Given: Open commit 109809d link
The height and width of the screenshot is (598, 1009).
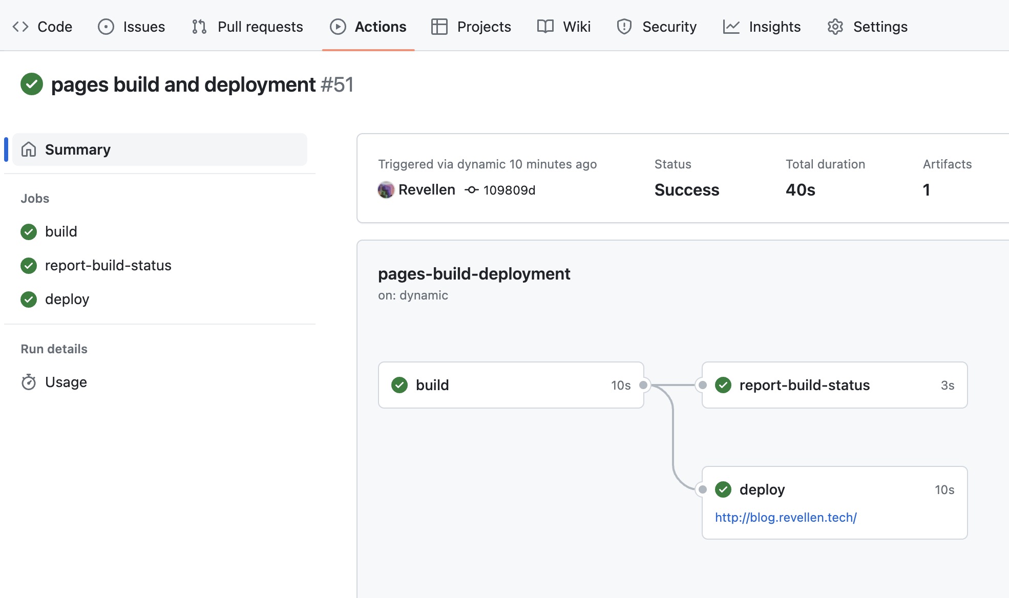Looking at the screenshot, I should [509, 190].
